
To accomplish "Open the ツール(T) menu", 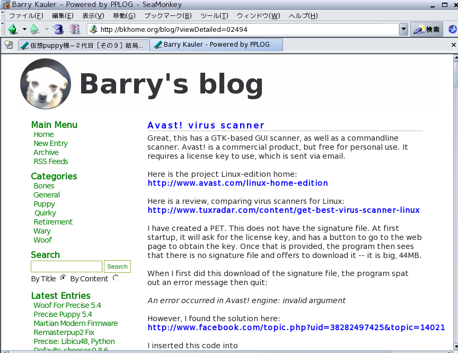I will click(x=214, y=16).
